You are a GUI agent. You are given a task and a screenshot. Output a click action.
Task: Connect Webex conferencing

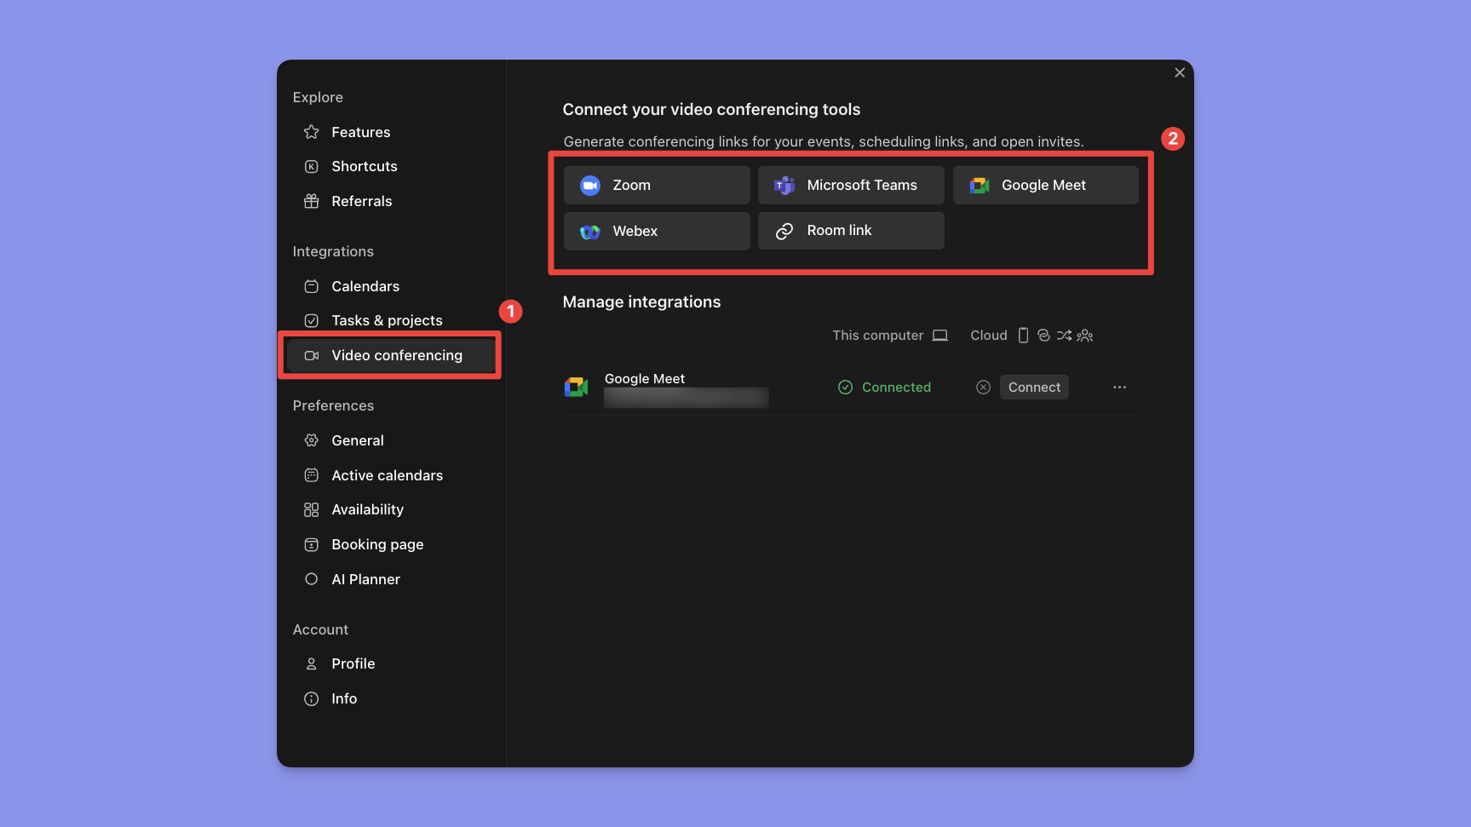coord(657,232)
